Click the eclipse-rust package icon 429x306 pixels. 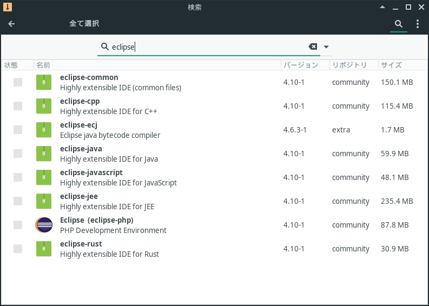[x=44, y=249]
